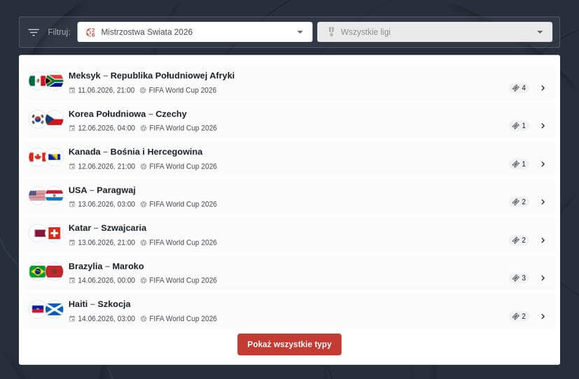Image resolution: width=579 pixels, height=379 pixels.
Task: Click the Brazylia and Maroko flags icon
Action: coord(46,271)
